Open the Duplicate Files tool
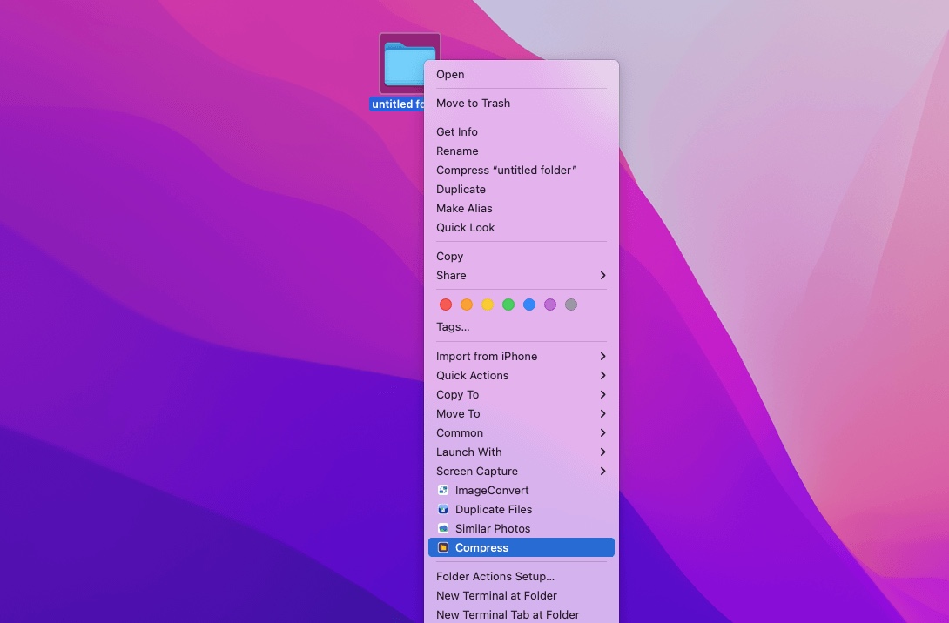The width and height of the screenshot is (949, 623). tap(493, 509)
